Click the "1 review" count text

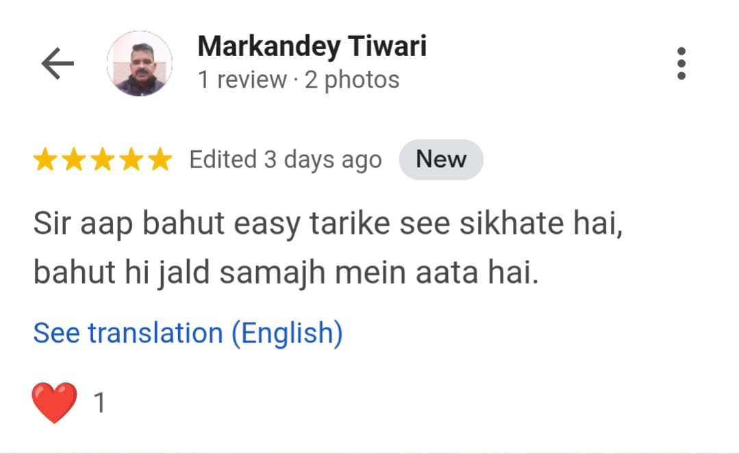[242, 79]
